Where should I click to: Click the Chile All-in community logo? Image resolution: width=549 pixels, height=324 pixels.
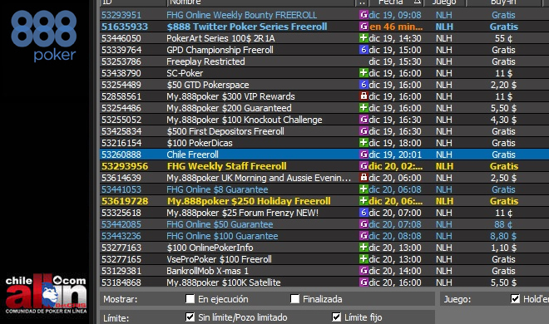click(x=46, y=293)
